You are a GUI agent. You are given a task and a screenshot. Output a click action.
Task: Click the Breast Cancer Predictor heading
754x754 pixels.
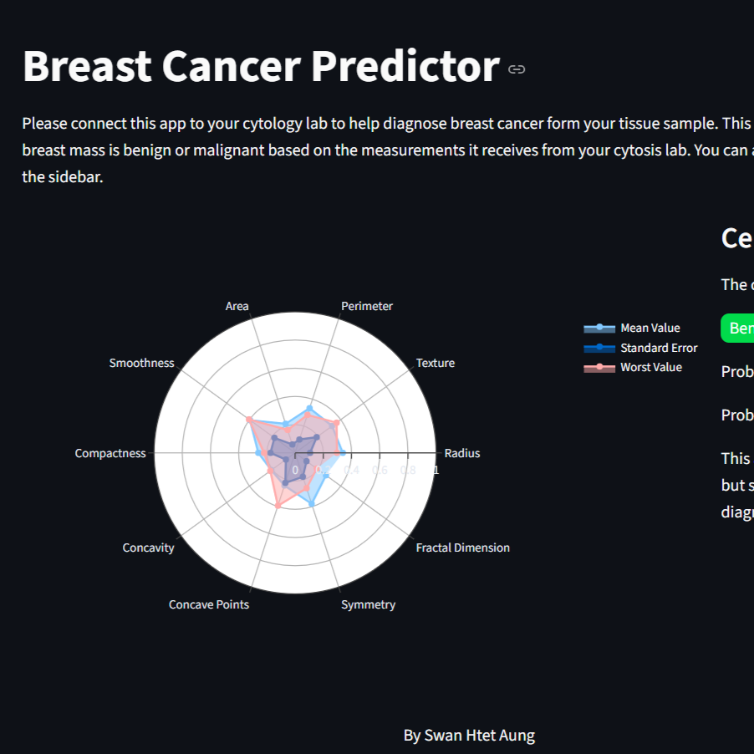click(261, 66)
